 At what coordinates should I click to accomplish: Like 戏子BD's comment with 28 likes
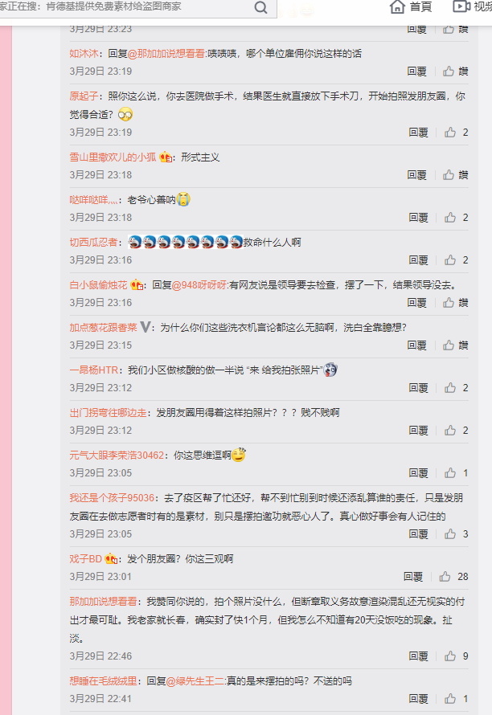pyautogui.click(x=445, y=576)
